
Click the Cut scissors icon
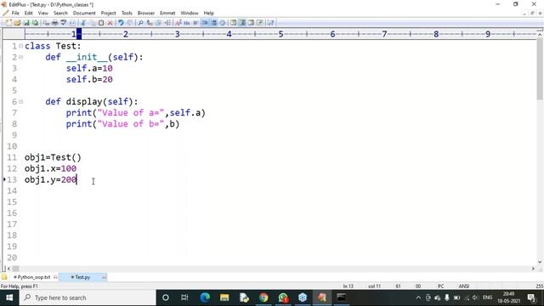83,23
